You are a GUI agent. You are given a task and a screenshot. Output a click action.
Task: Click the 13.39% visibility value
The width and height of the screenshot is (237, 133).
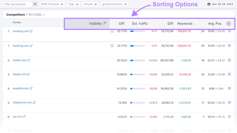click(x=123, y=103)
